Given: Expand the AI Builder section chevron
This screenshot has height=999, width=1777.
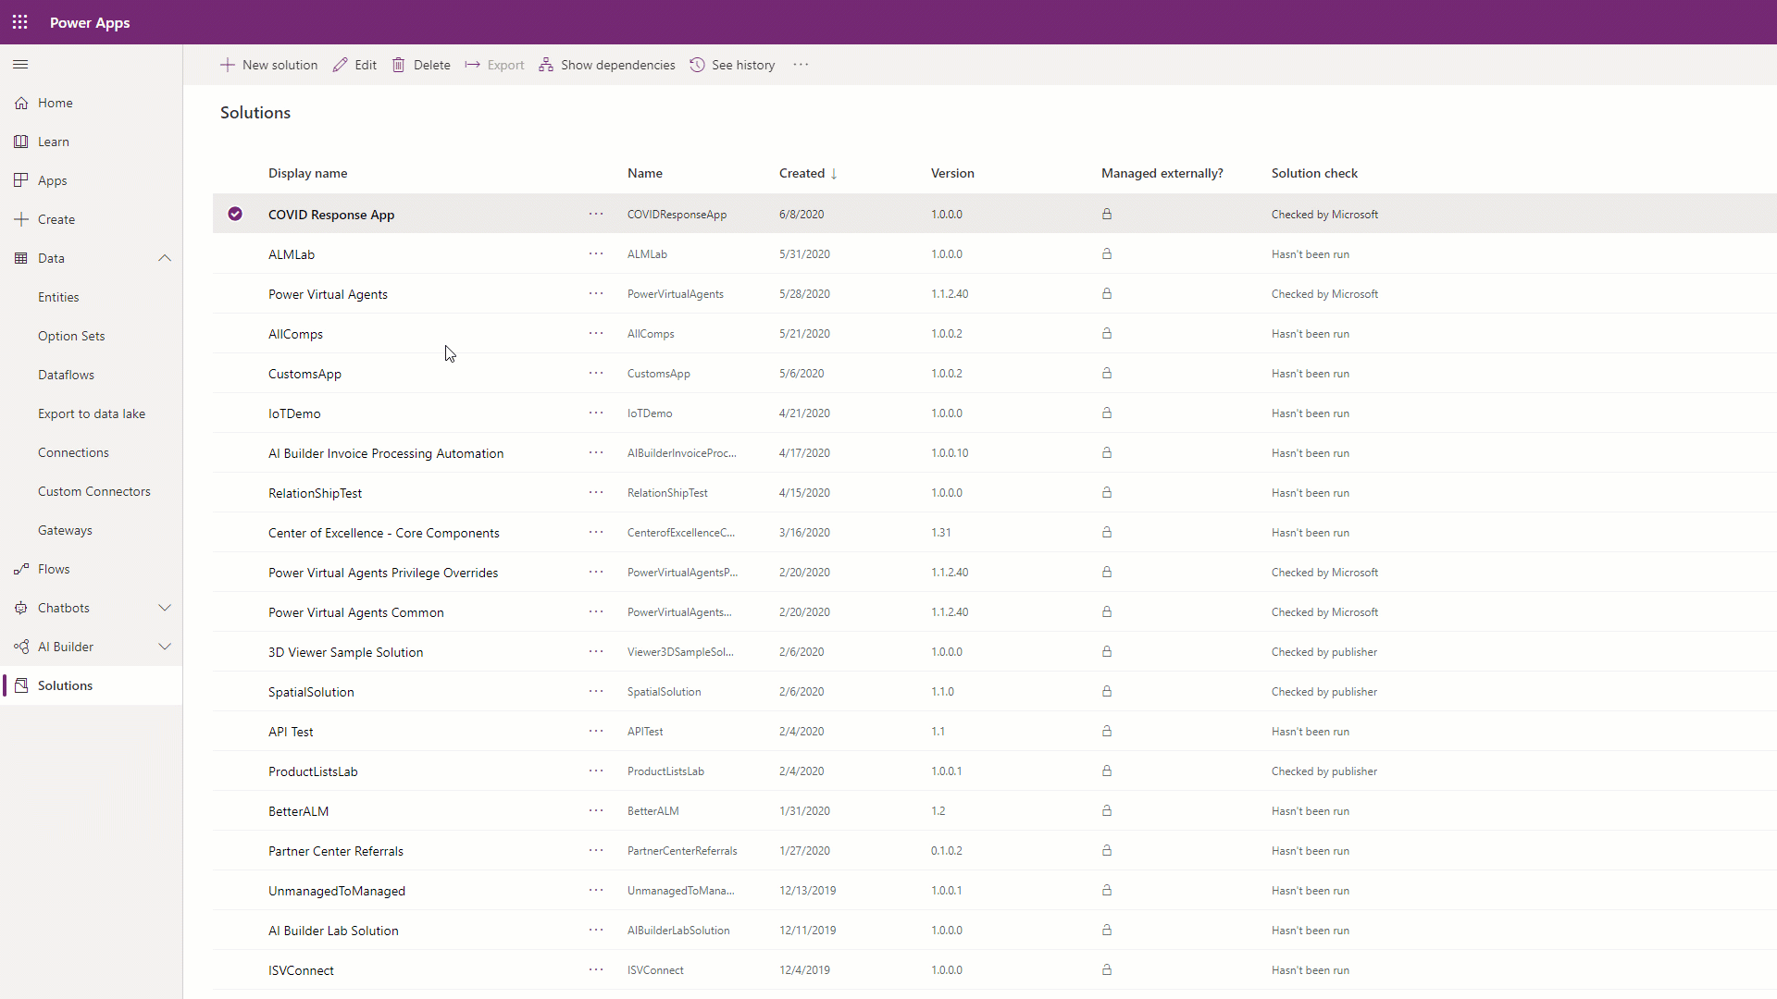Looking at the screenshot, I should 165,647.
